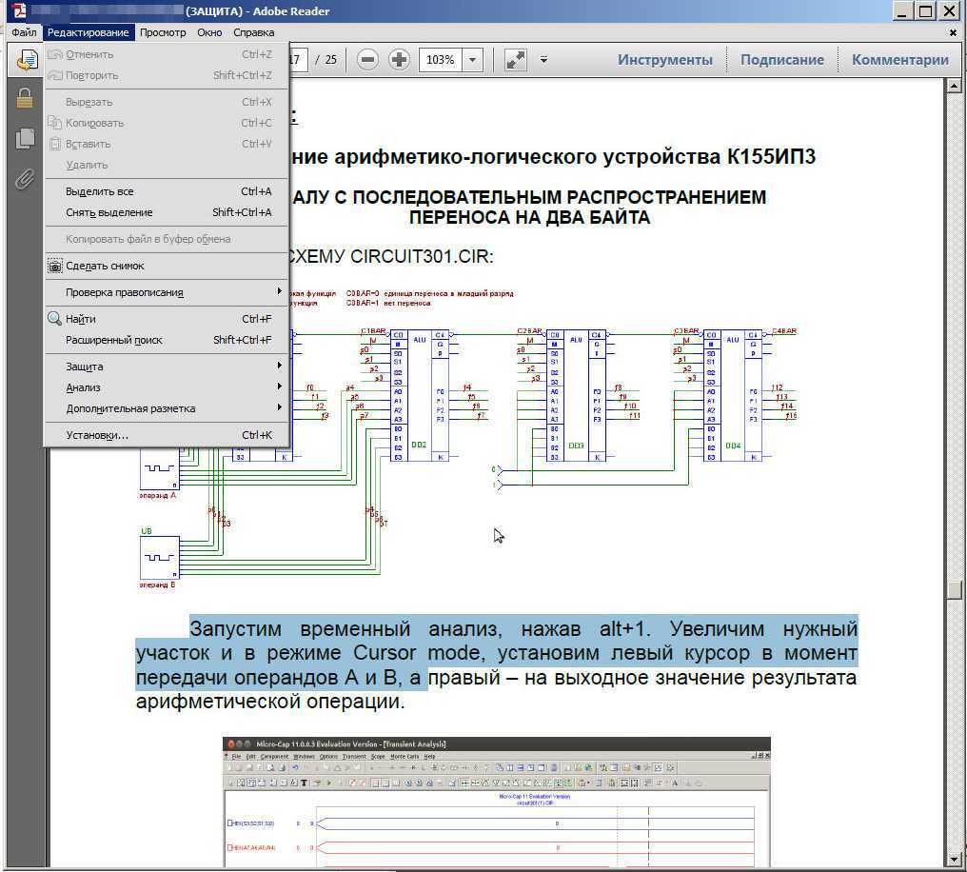Image resolution: width=967 pixels, height=872 pixels.
Task: Expand the toolbar options small arrow
Action: click(x=543, y=60)
